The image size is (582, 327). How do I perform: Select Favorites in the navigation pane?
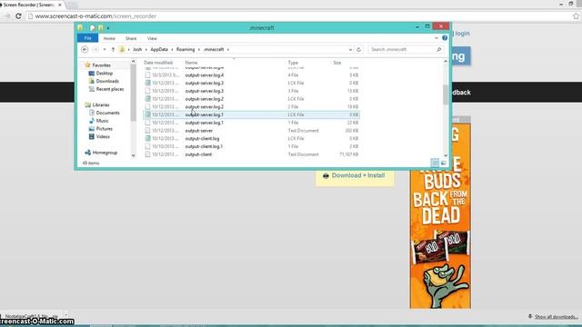[x=101, y=65]
